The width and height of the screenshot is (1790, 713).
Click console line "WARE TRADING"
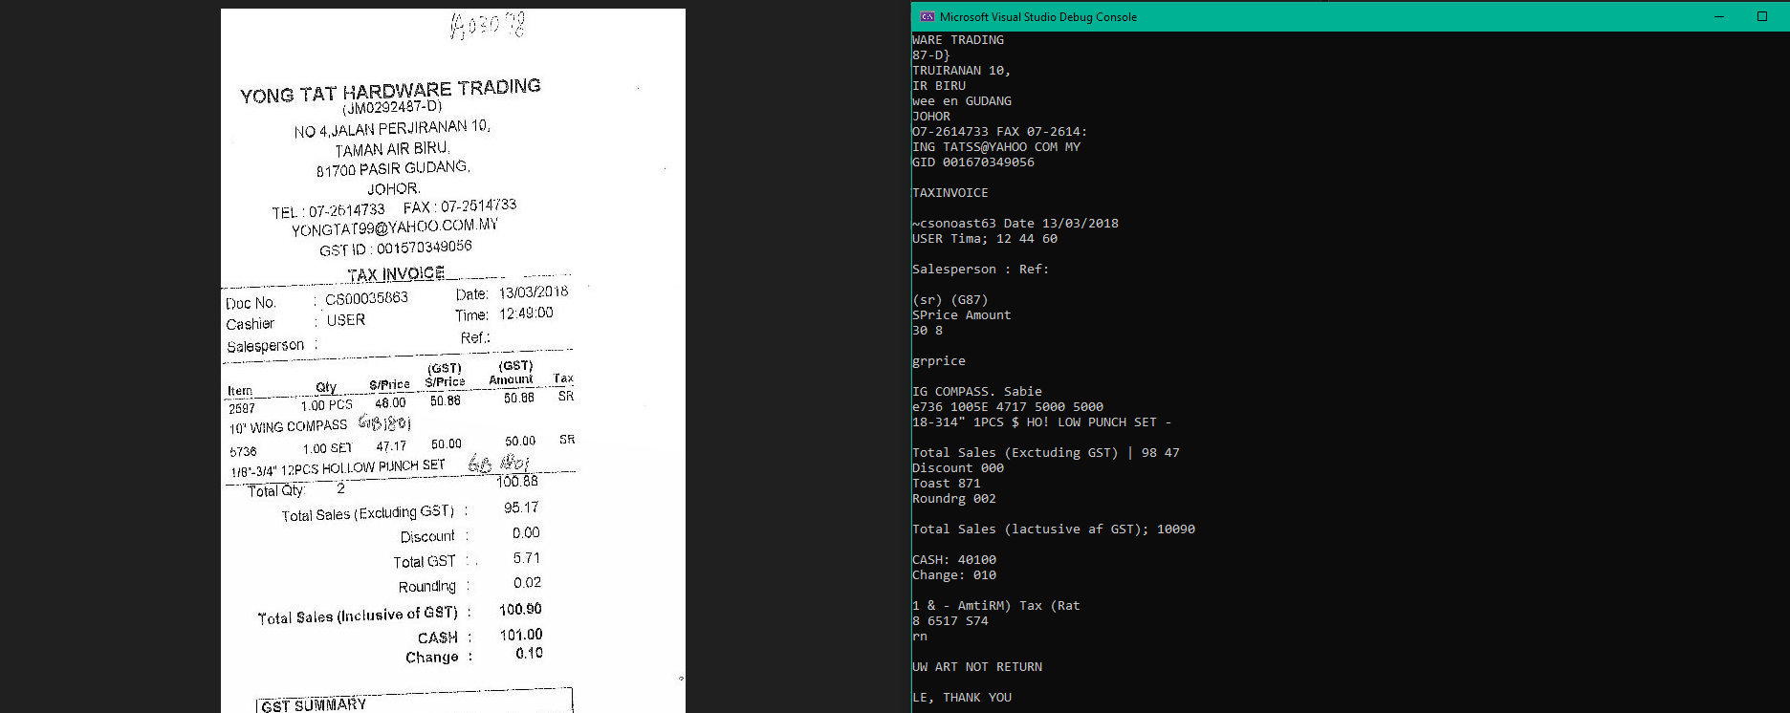pyautogui.click(x=958, y=40)
